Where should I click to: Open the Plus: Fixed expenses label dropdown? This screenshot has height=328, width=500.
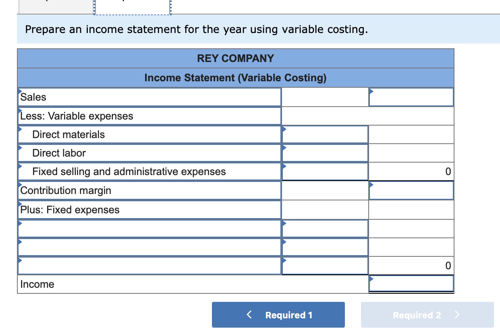pos(149,209)
